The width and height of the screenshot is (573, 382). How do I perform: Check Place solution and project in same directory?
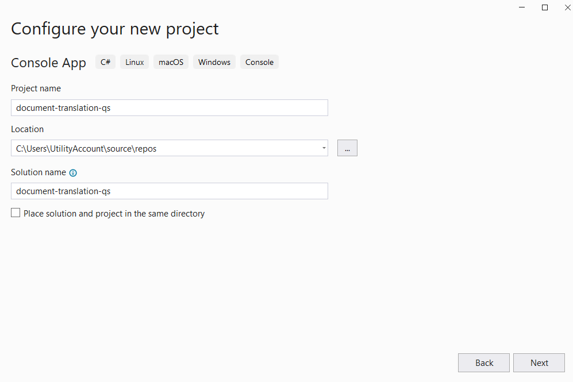pyautogui.click(x=16, y=213)
